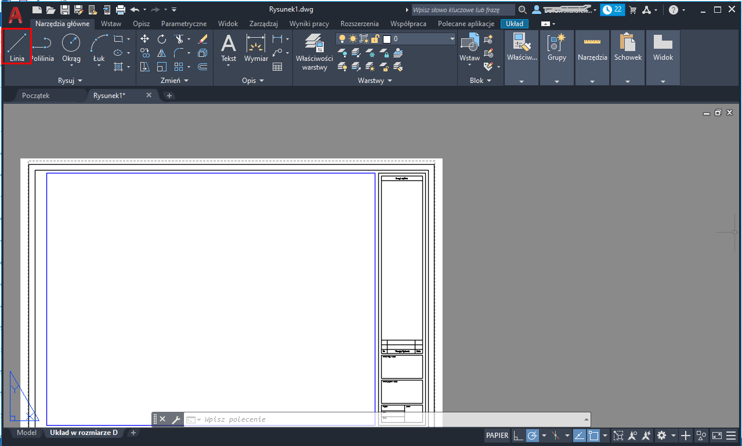Expand the Blok panel
The height and width of the screenshot is (446, 742).
pyautogui.click(x=480, y=81)
